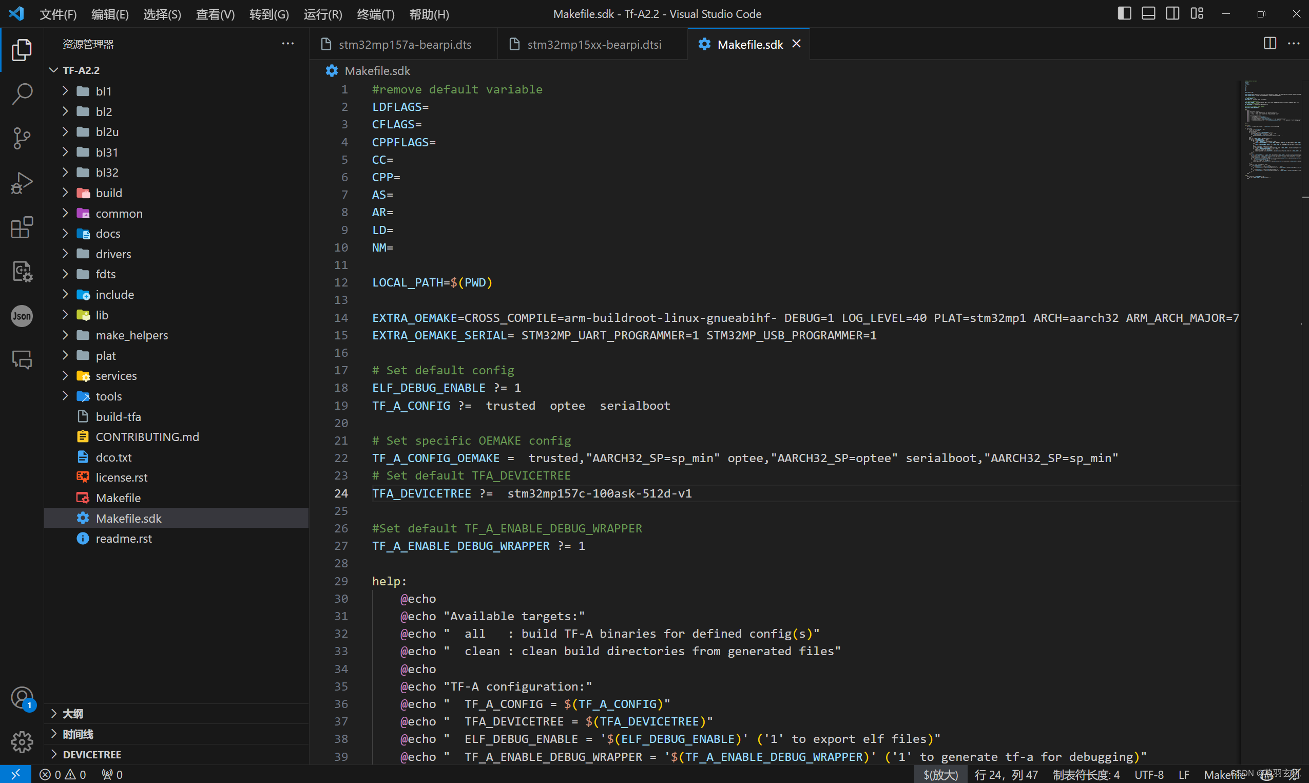Toggle the bottom panel visibility

(1148, 14)
